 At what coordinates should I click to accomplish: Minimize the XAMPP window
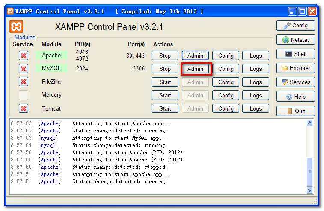click(x=292, y=12)
